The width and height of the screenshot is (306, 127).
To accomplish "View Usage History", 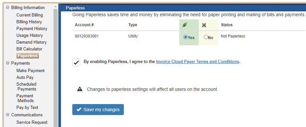I will coord(30,36).
